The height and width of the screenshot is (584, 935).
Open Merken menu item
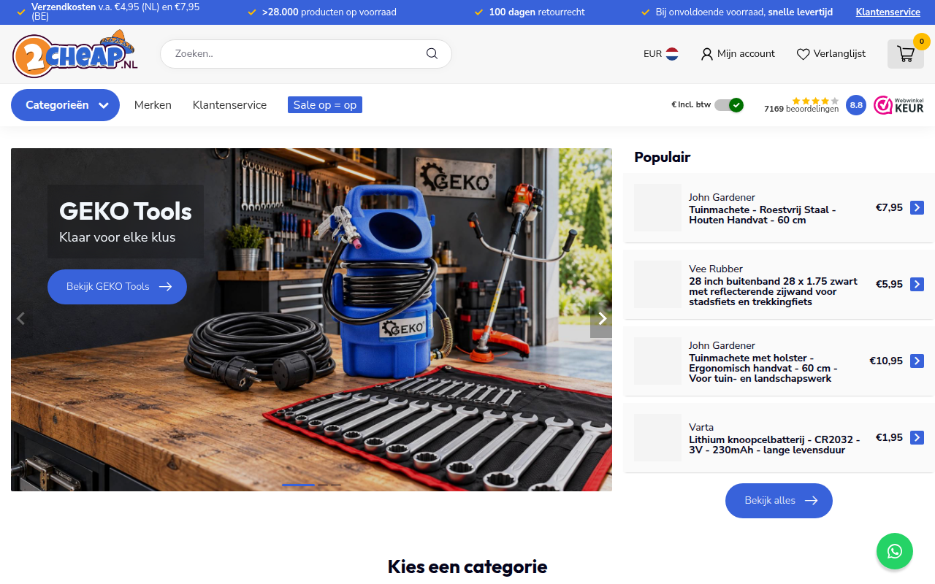[x=153, y=105]
